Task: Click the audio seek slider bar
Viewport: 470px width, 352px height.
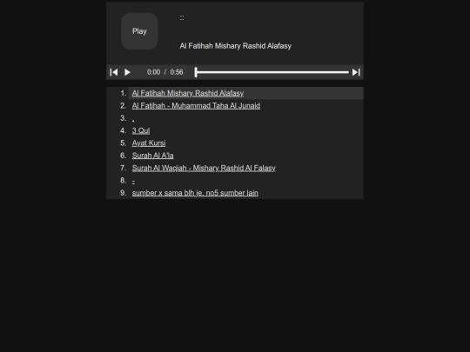Action: [272, 72]
